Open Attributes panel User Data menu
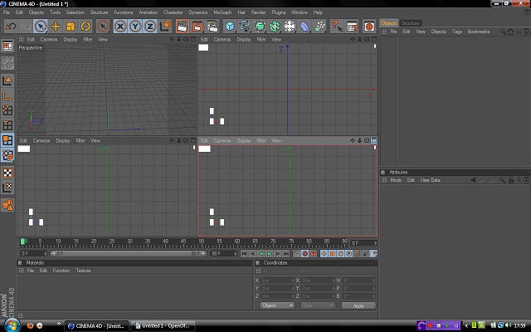This screenshot has height=332, width=531. [x=431, y=180]
